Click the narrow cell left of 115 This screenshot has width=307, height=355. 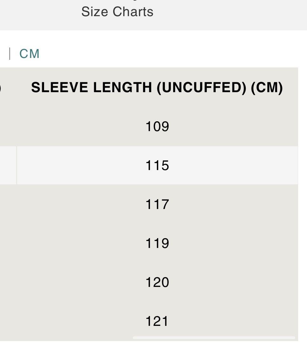click(8, 165)
